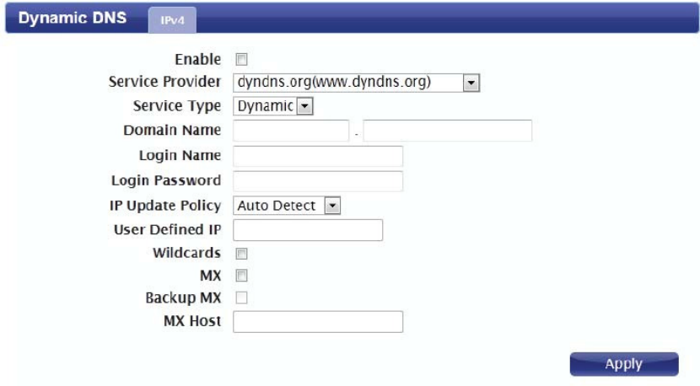Click the first Domain Name field
Image resolution: width=700 pixels, height=386 pixels.
click(291, 131)
